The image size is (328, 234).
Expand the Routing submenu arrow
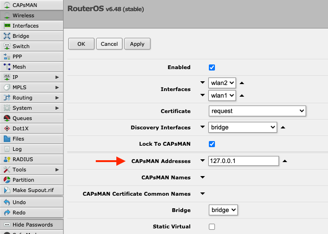click(57, 98)
